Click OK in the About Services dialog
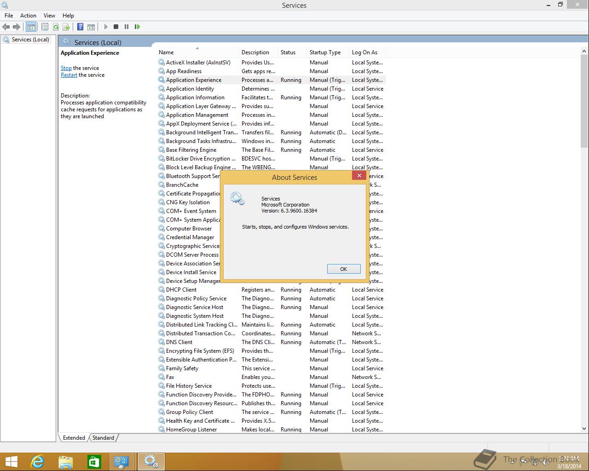Image resolution: width=589 pixels, height=471 pixels. coord(343,269)
